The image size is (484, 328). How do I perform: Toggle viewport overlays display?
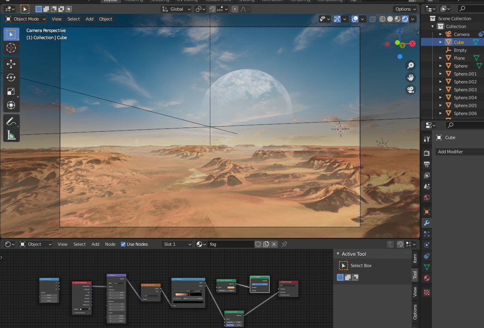[x=355, y=19]
